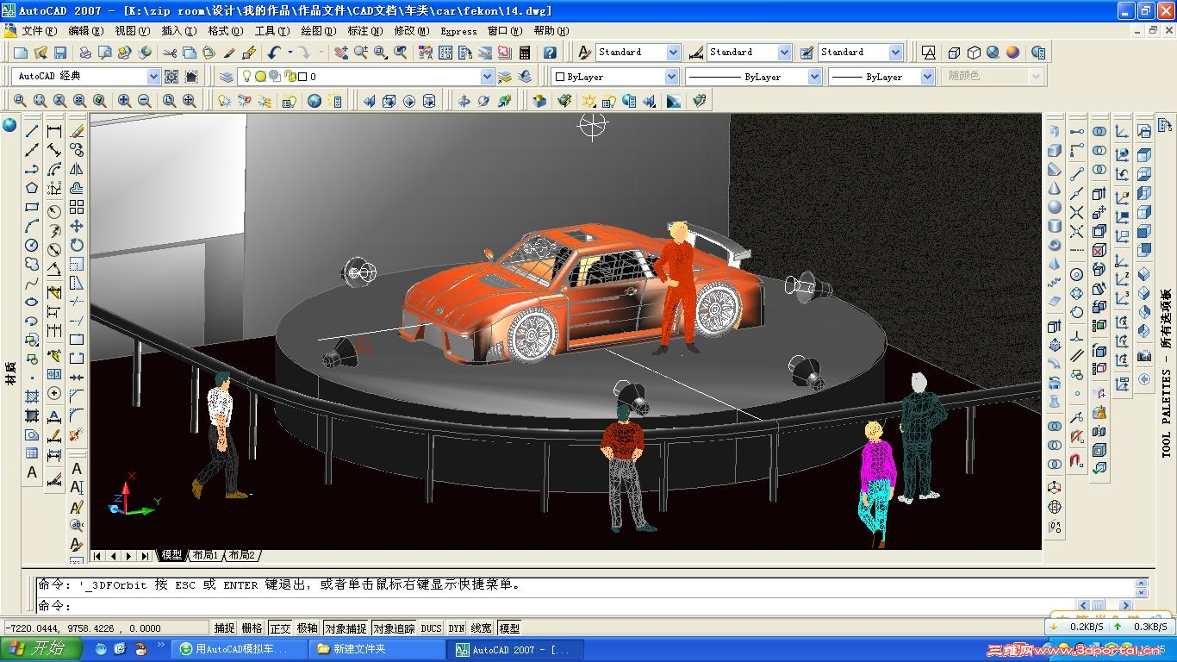Viewport: 1177px width, 662px height.
Task: Switch to the 布局2 layout tab
Action: click(243, 555)
